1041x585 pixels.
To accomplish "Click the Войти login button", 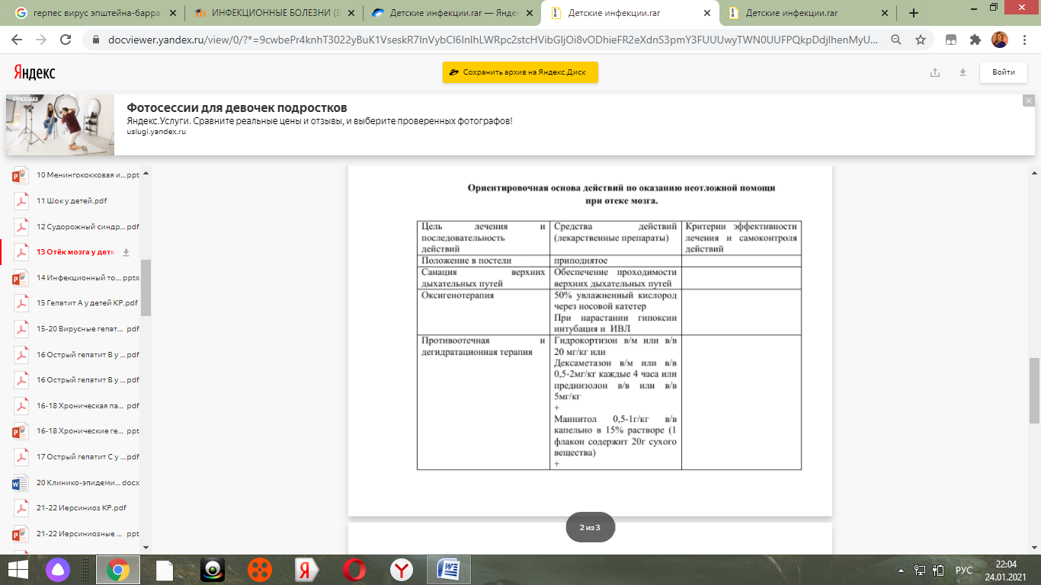I will (1004, 72).
